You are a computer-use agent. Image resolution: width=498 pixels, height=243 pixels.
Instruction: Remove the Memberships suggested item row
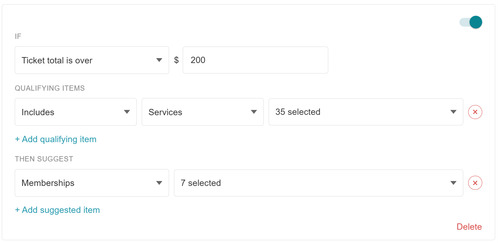click(x=475, y=183)
